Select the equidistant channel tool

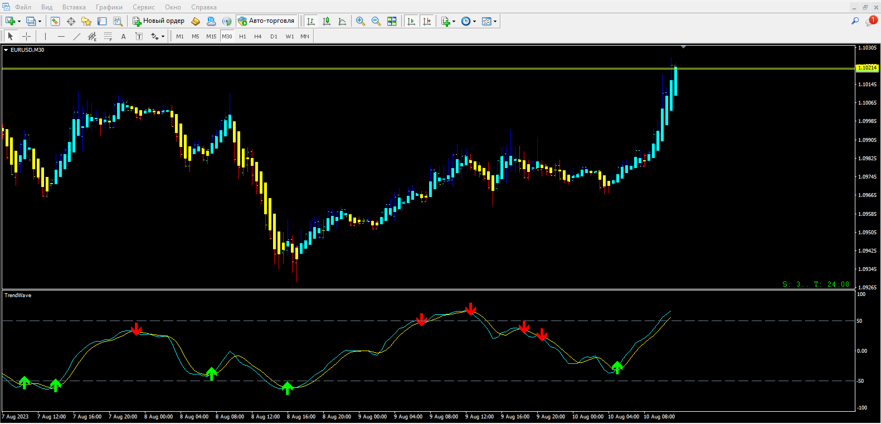[x=92, y=36]
